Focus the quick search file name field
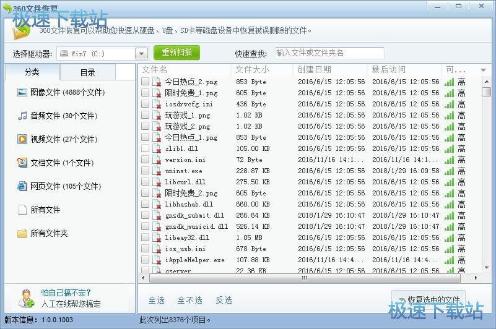 coord(329,53)
